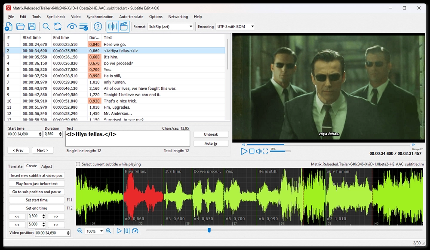Switch to the Adjust tab
This screenshot has height=250, width=430.
pos(46,166)
